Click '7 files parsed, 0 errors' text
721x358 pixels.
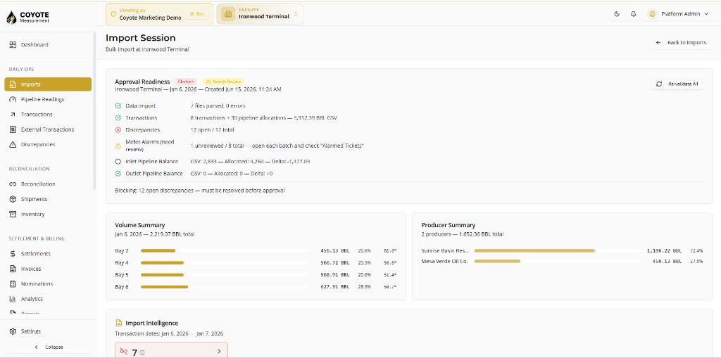[x=218, y=106]
